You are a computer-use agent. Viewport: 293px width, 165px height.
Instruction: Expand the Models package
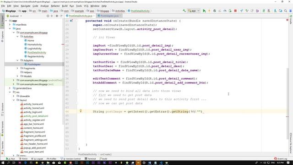click(x=17, y=76)
